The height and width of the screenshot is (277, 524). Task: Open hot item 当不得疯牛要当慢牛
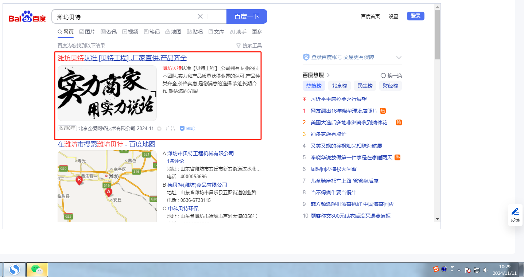(334, 192)
